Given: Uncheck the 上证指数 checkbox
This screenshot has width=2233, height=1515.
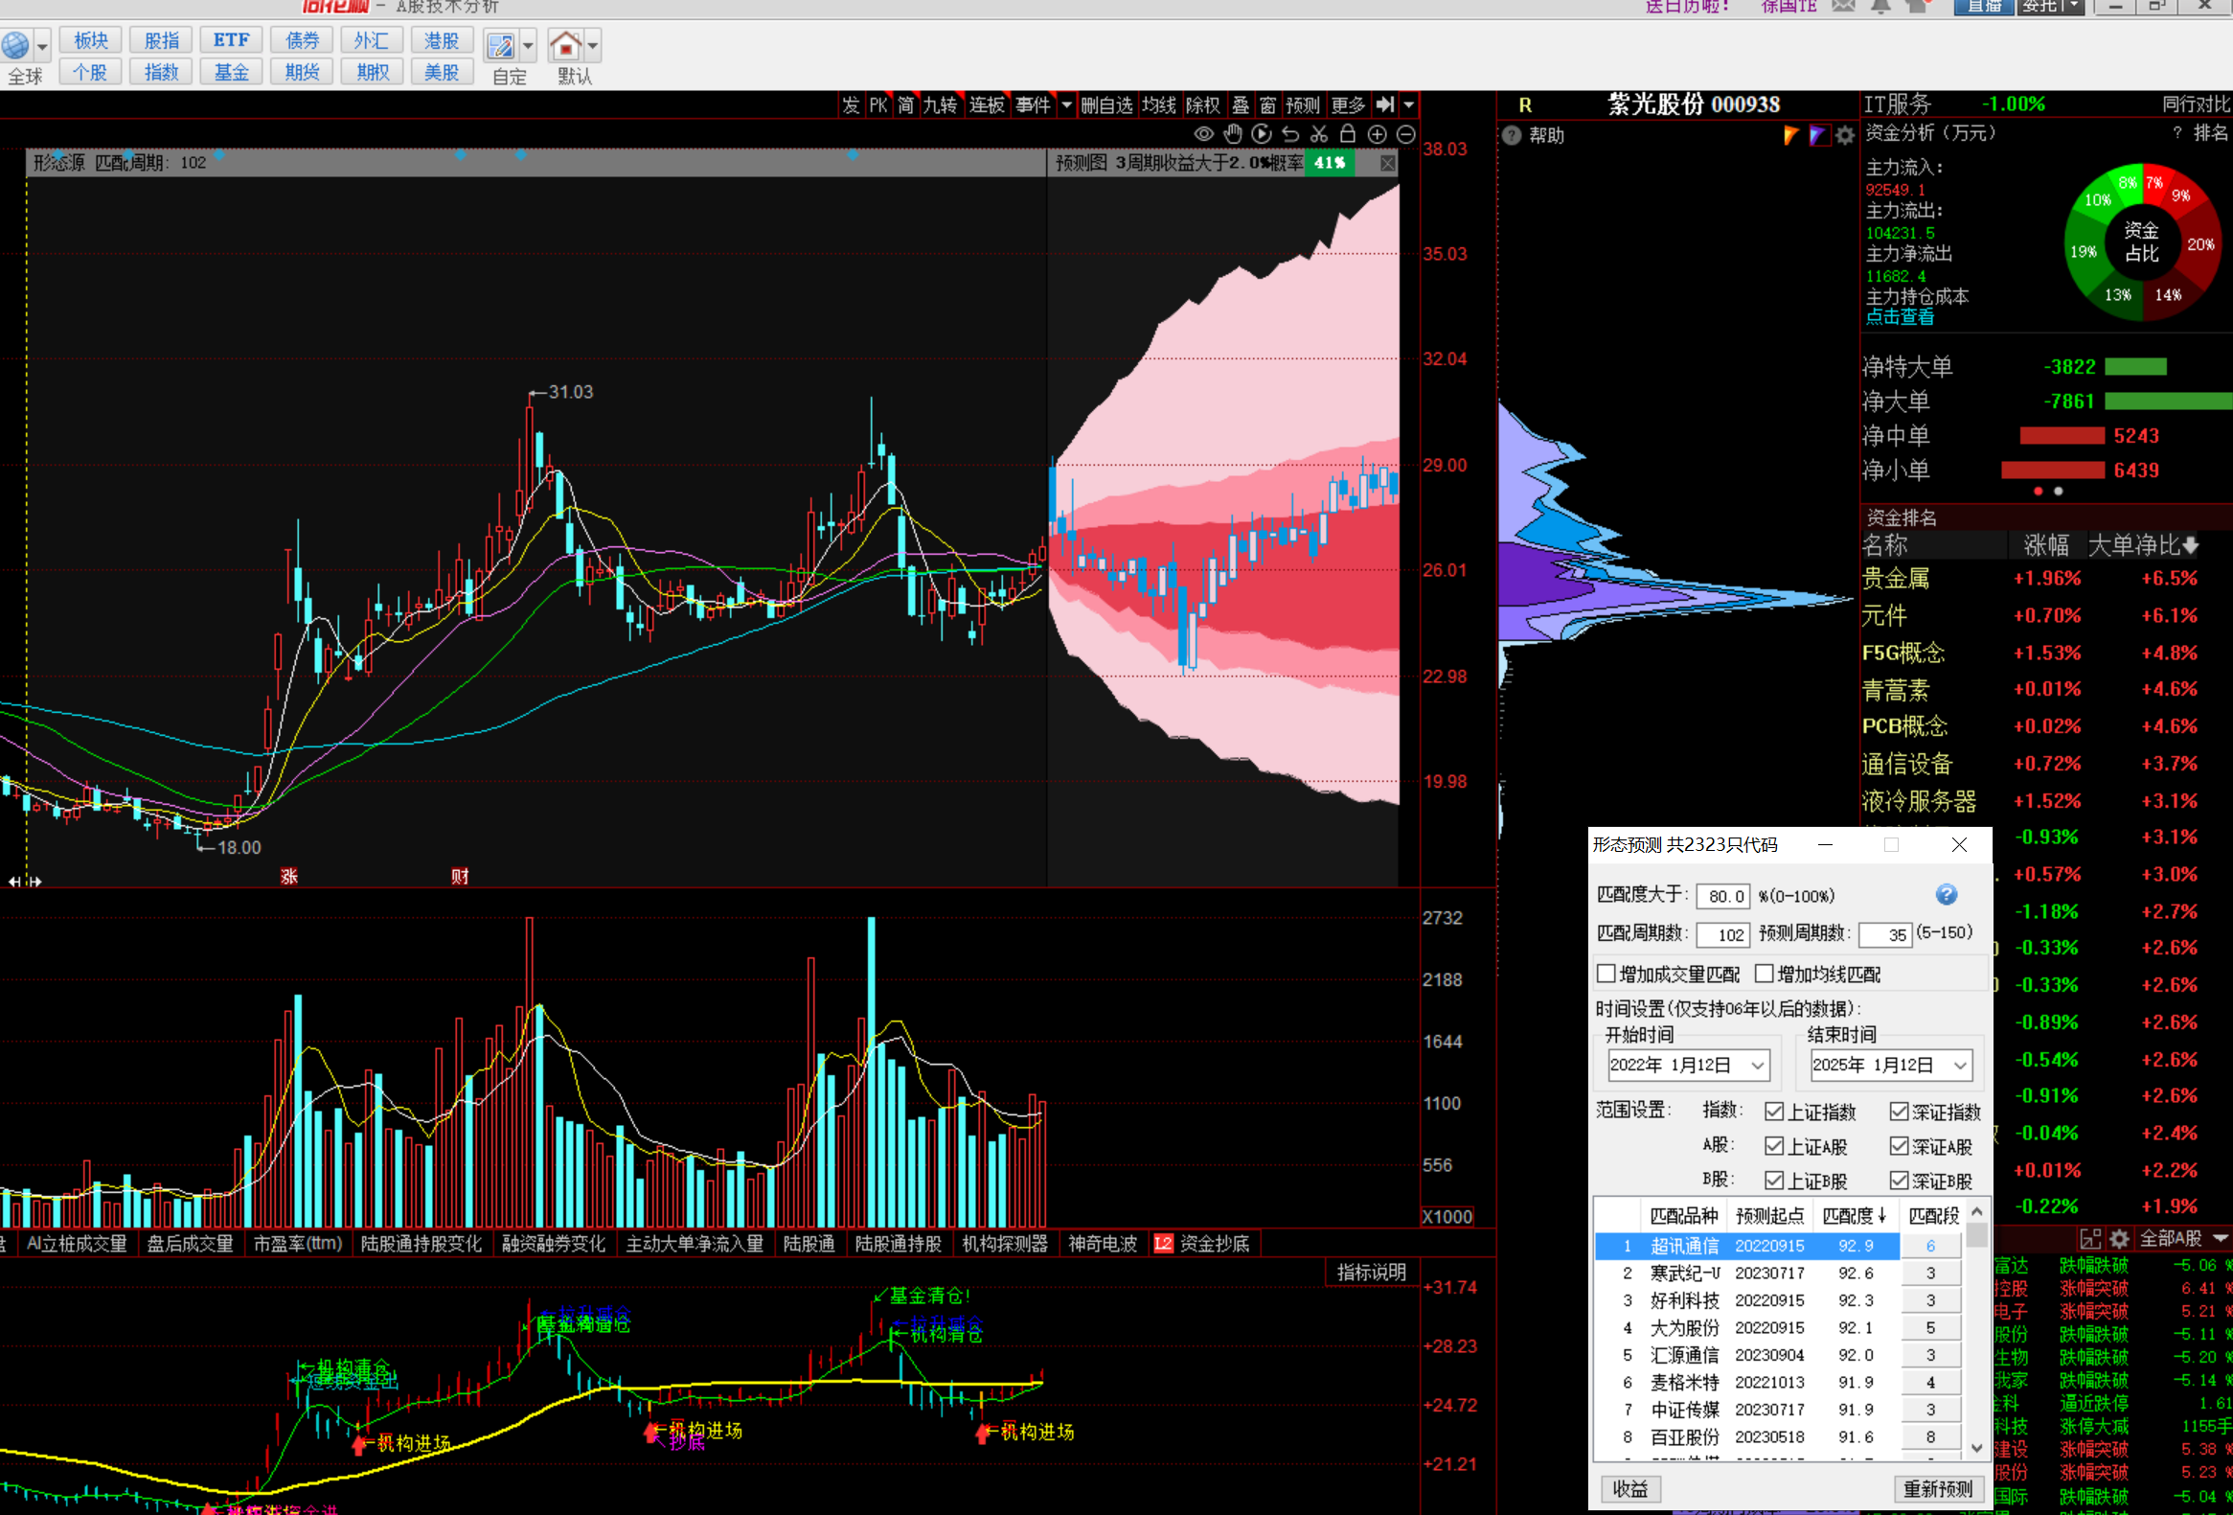Looking at the screenshot, I should pos(1774,1112).
